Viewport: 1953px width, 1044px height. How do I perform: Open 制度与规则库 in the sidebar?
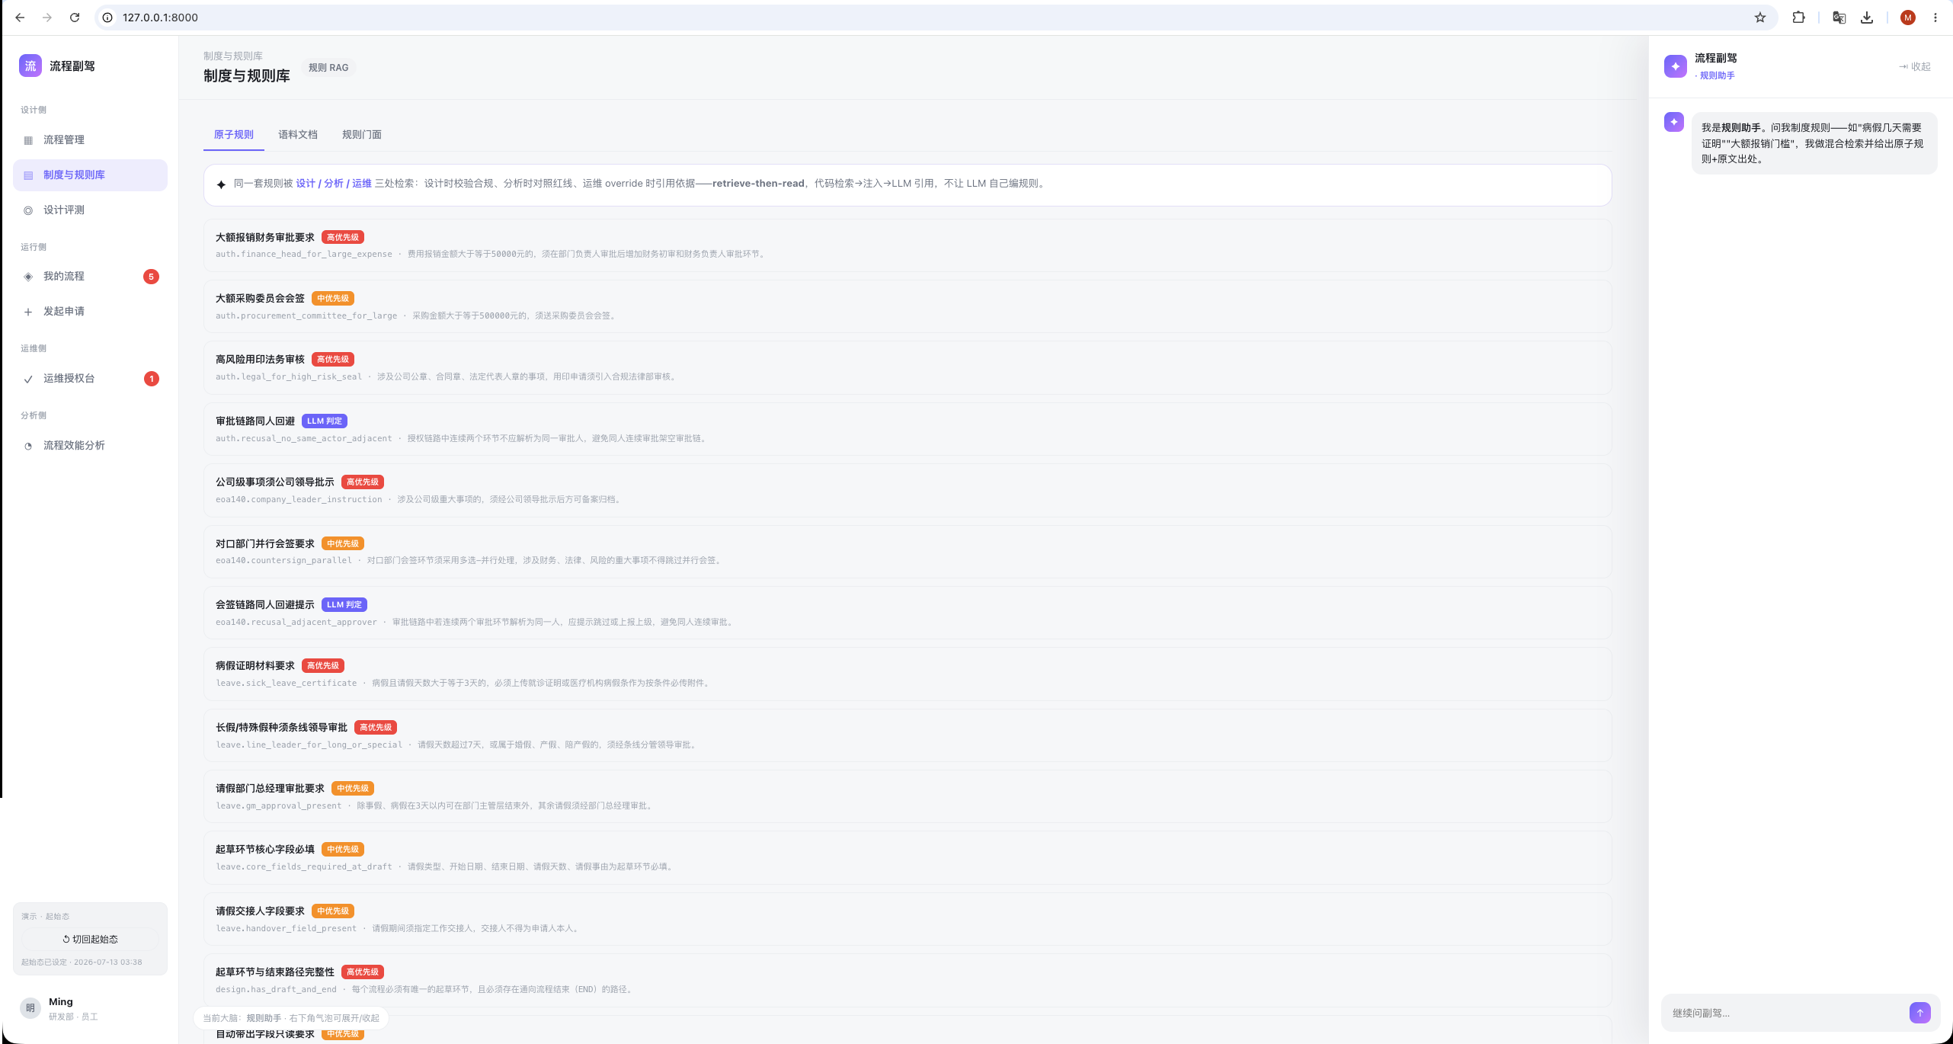[90, 175]
